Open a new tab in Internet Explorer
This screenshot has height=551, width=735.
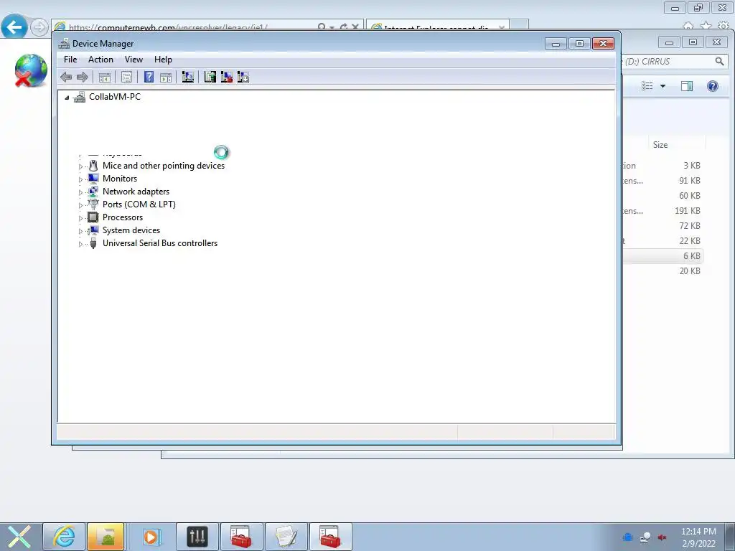519,26
